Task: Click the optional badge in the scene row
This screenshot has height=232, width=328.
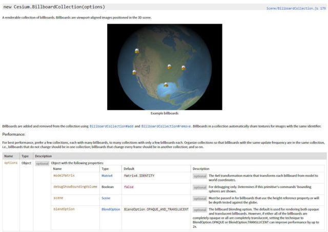Action: tap(200, 199)
